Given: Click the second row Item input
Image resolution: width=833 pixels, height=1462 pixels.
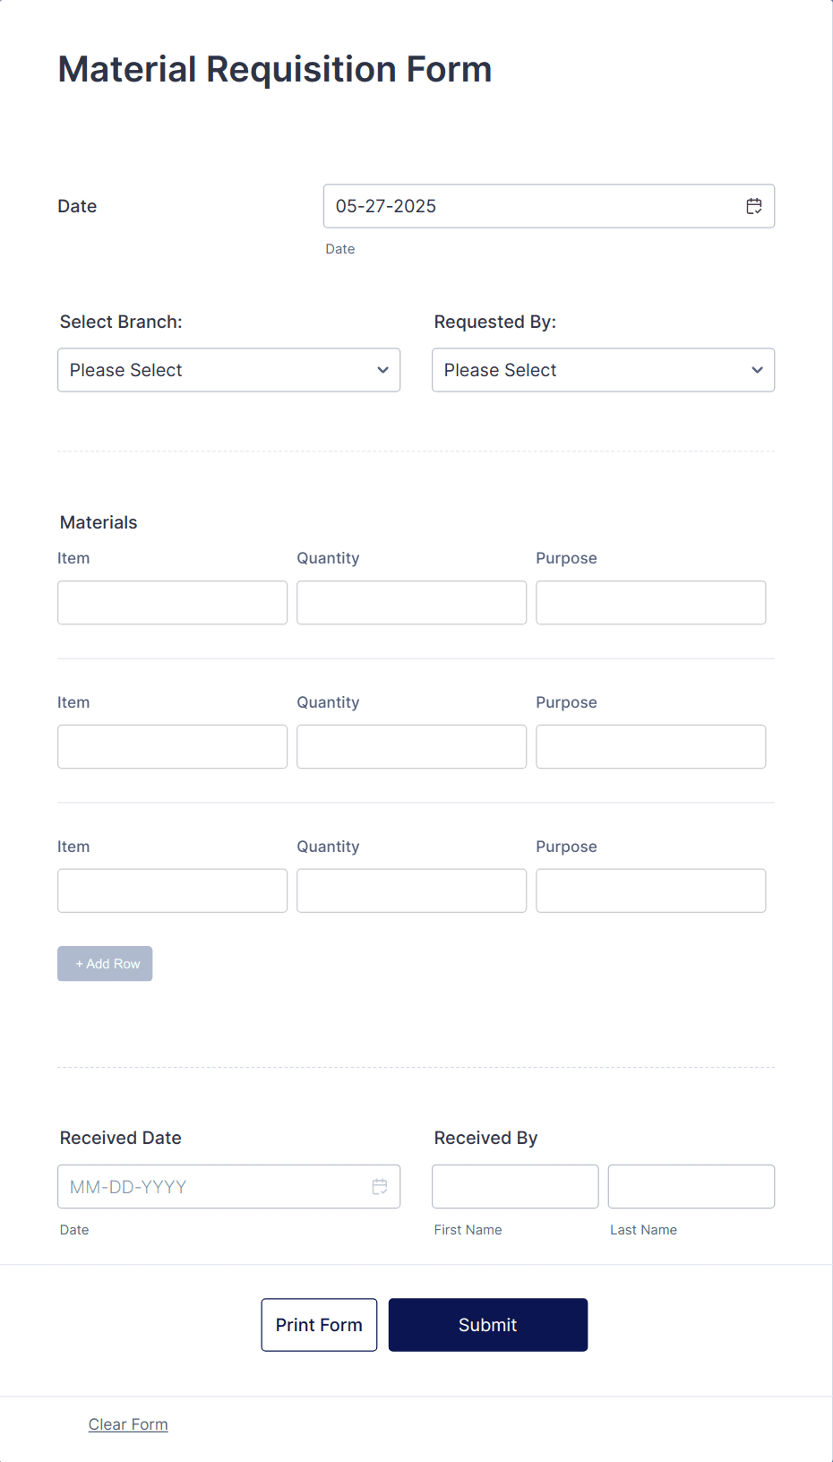Looking at the screenshot, I should point(172,746).
